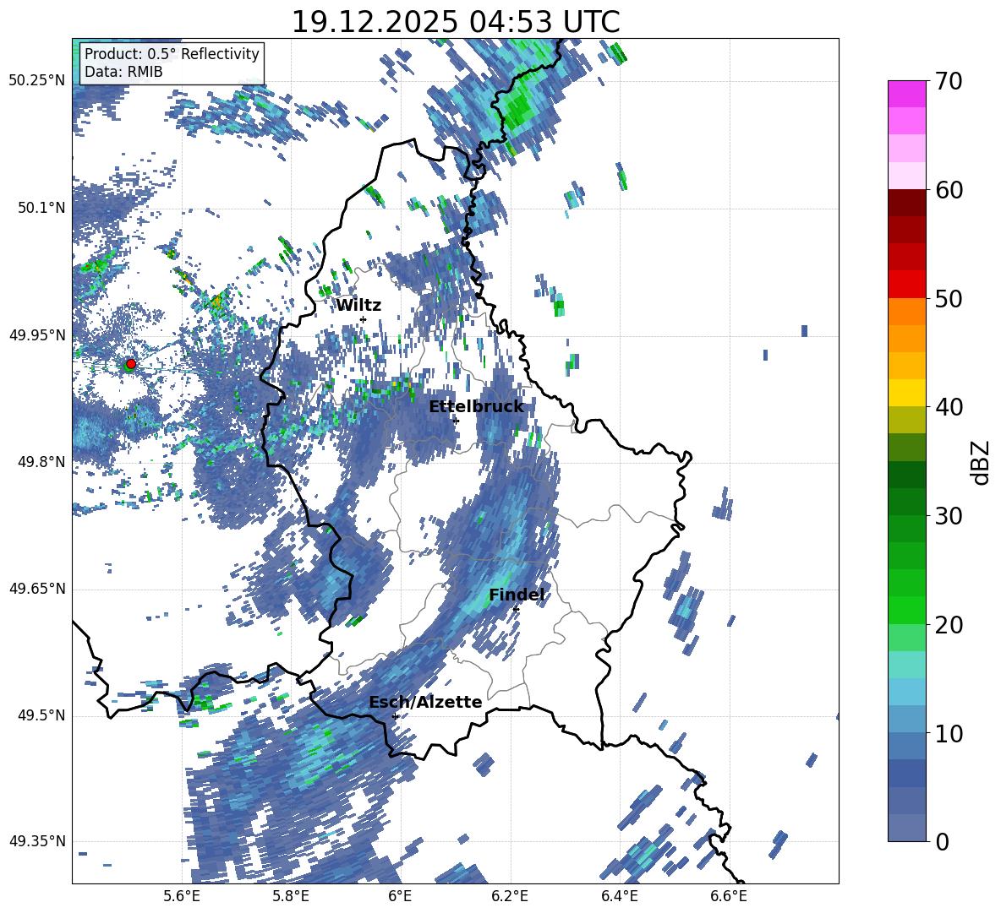
Task: Pick the yellow swatch just above 40 dBZ
Action: (906, 393)
